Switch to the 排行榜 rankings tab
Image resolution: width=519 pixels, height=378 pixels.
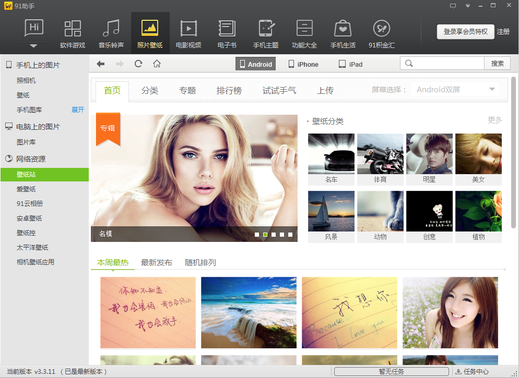pyautogui.click(x=229, y=91)
